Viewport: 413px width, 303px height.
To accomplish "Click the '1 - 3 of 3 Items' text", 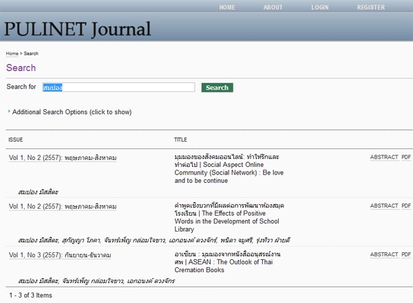I will click(30, 295).
